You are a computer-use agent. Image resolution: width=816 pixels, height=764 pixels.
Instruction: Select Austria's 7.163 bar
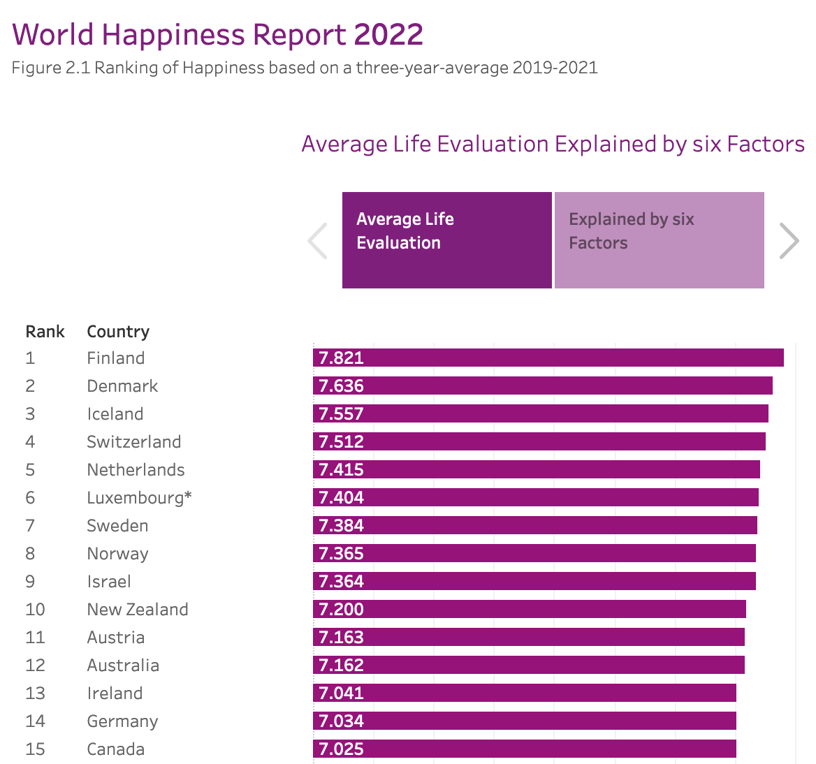[x=529, y=637]
